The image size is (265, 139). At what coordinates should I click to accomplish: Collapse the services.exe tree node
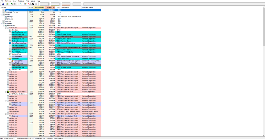4,26
